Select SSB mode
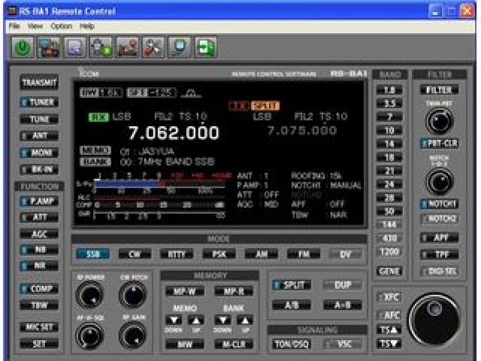Image resolution: width=481 pixels, height=361 pixels. coord(93,254)
